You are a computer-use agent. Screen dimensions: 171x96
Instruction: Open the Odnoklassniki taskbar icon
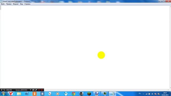point(34,94)
